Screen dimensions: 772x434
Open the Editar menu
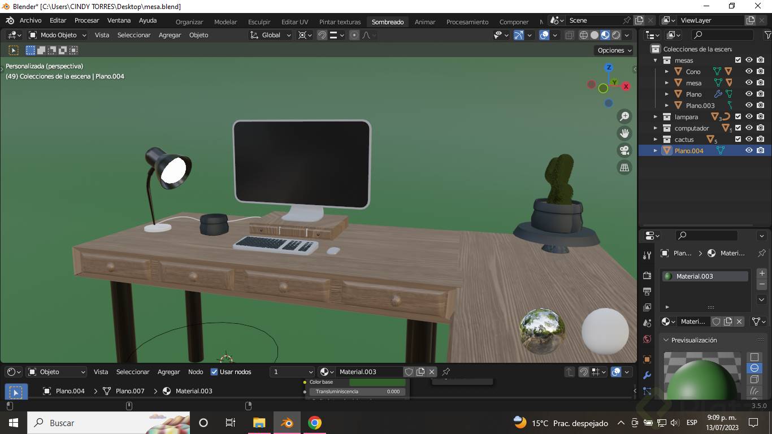click(x=58, y=20)
